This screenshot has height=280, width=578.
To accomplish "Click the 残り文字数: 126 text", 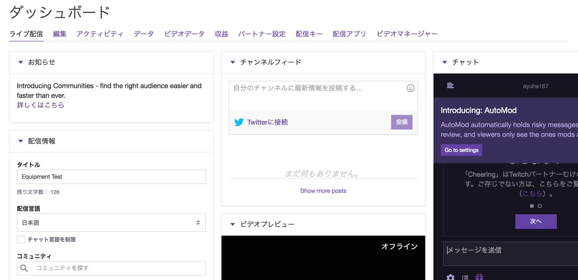I will (x=38, y=192).
